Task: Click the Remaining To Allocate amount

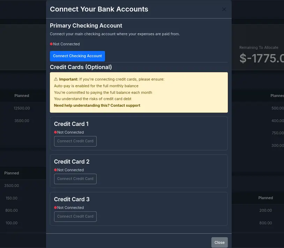Action: 261,58
